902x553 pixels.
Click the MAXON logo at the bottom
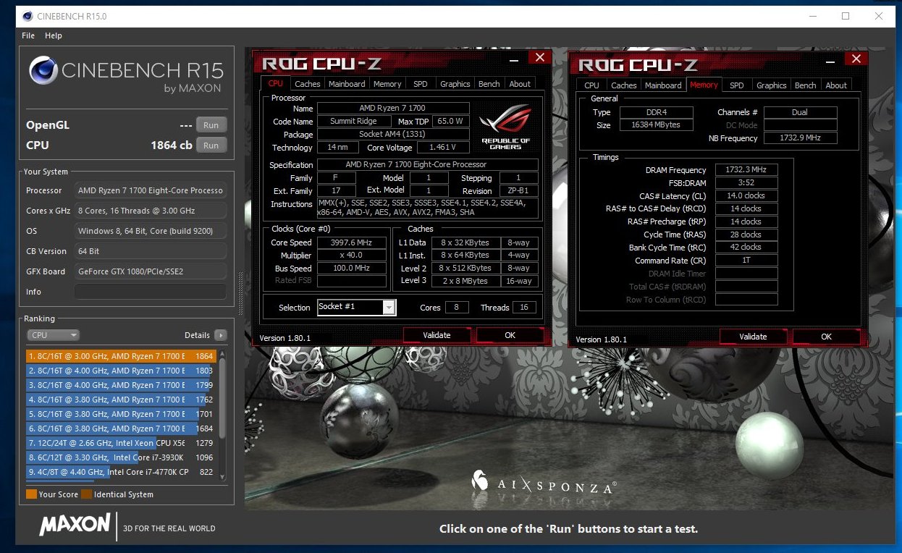click(x=75, y=526)
